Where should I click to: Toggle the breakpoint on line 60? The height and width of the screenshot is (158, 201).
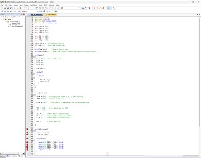coord(27,129)
